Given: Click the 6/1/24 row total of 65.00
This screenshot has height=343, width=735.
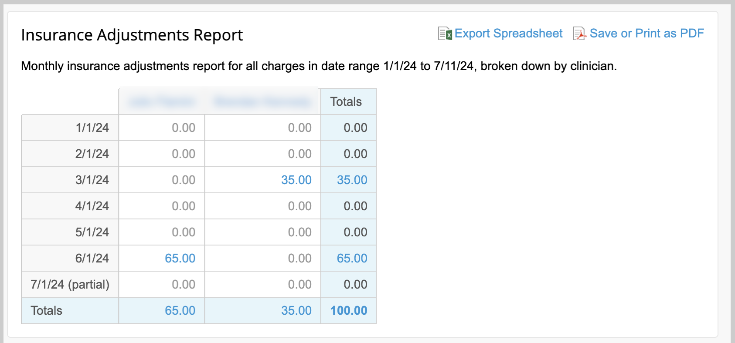Looking at the screenshot, I should click(352, 258).
